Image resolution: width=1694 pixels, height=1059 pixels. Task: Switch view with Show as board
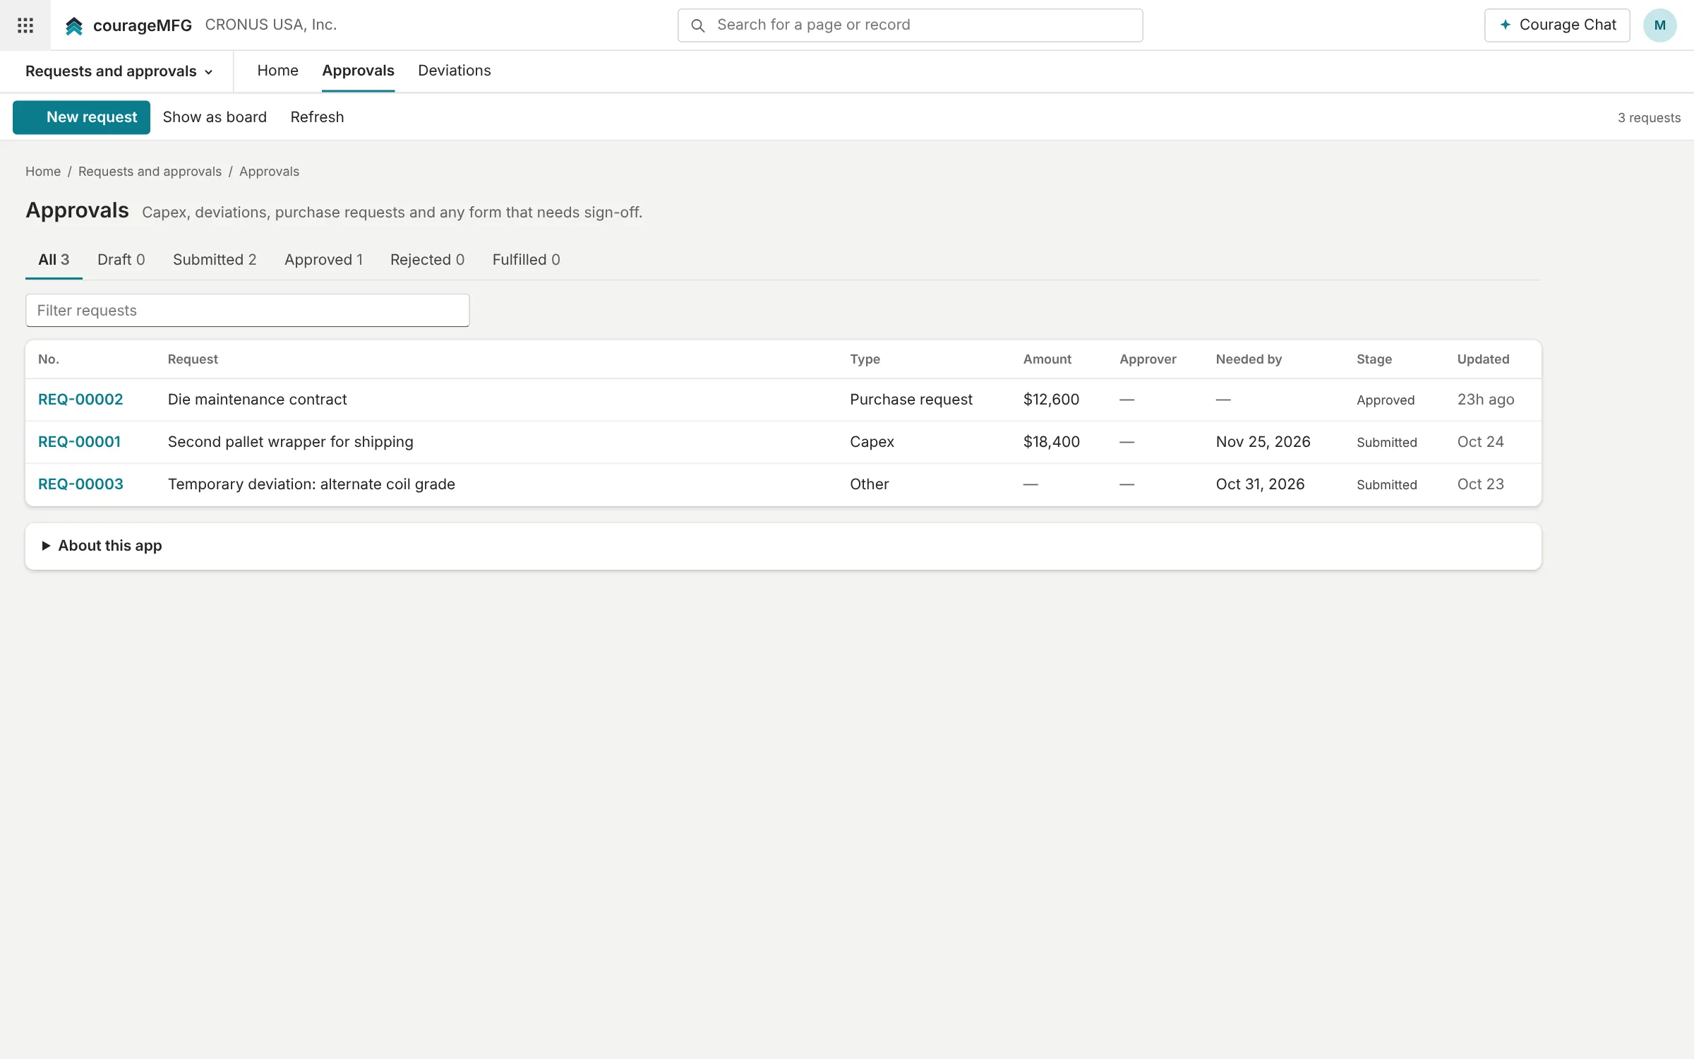pyautogui.click(x=215, y=117)
